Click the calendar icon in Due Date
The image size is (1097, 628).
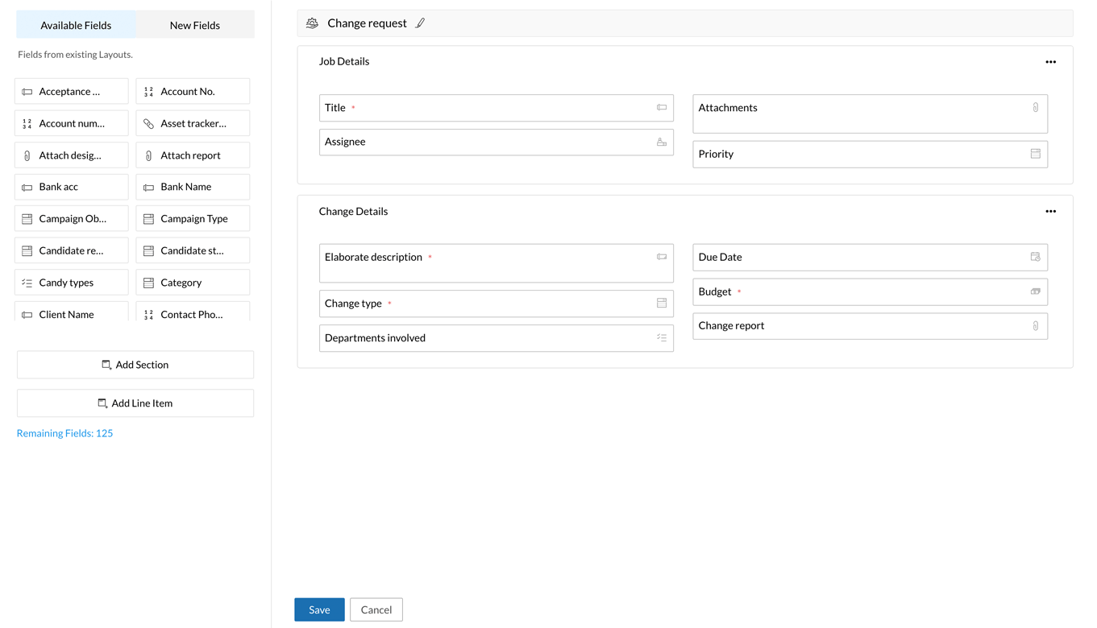click(1036, 257)
